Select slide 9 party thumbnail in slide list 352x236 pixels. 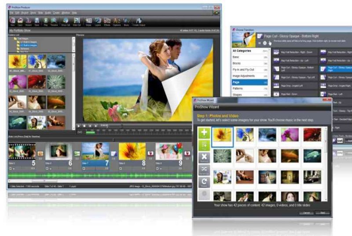169,151
